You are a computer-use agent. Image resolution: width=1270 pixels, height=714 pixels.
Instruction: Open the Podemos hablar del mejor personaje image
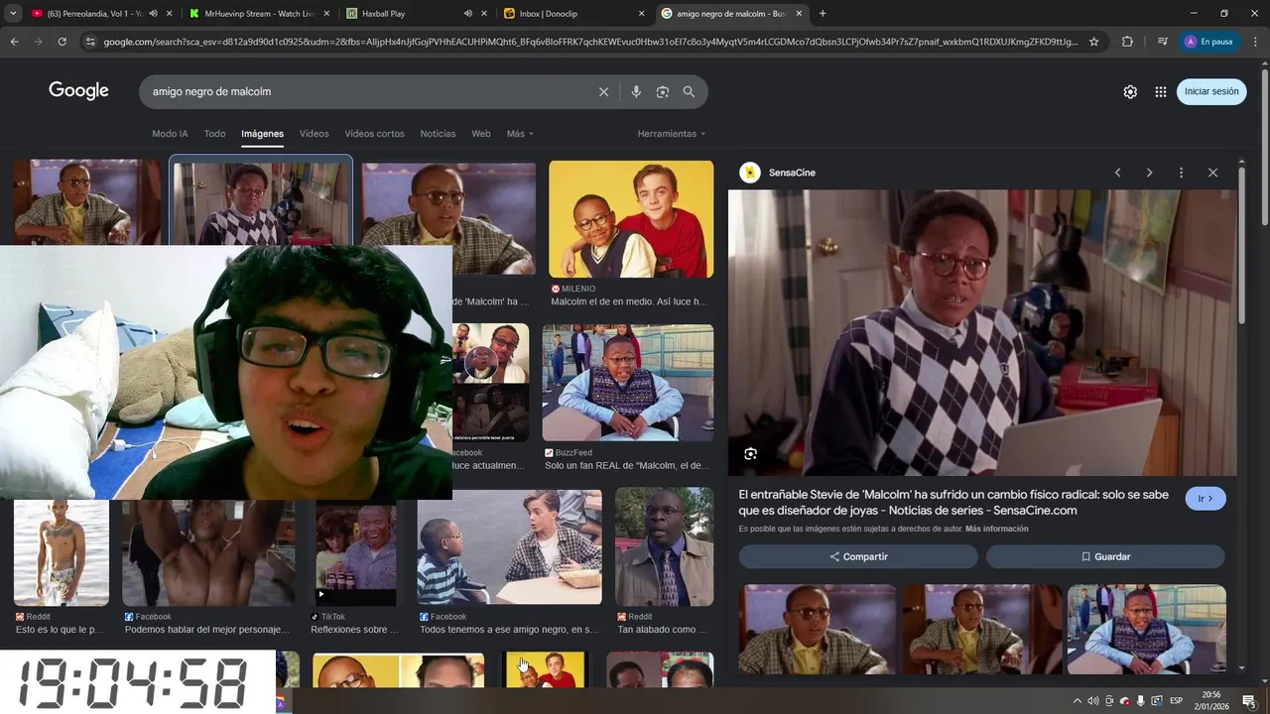pyautogui.click(x=208, y=553)
